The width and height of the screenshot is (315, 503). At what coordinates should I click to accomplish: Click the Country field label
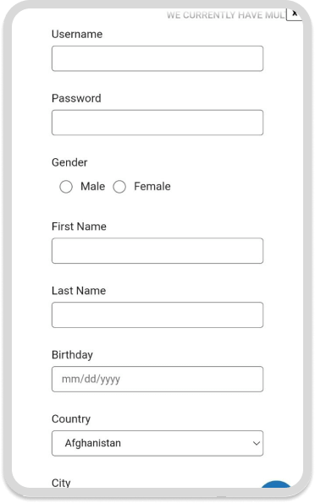pos(71,419)
